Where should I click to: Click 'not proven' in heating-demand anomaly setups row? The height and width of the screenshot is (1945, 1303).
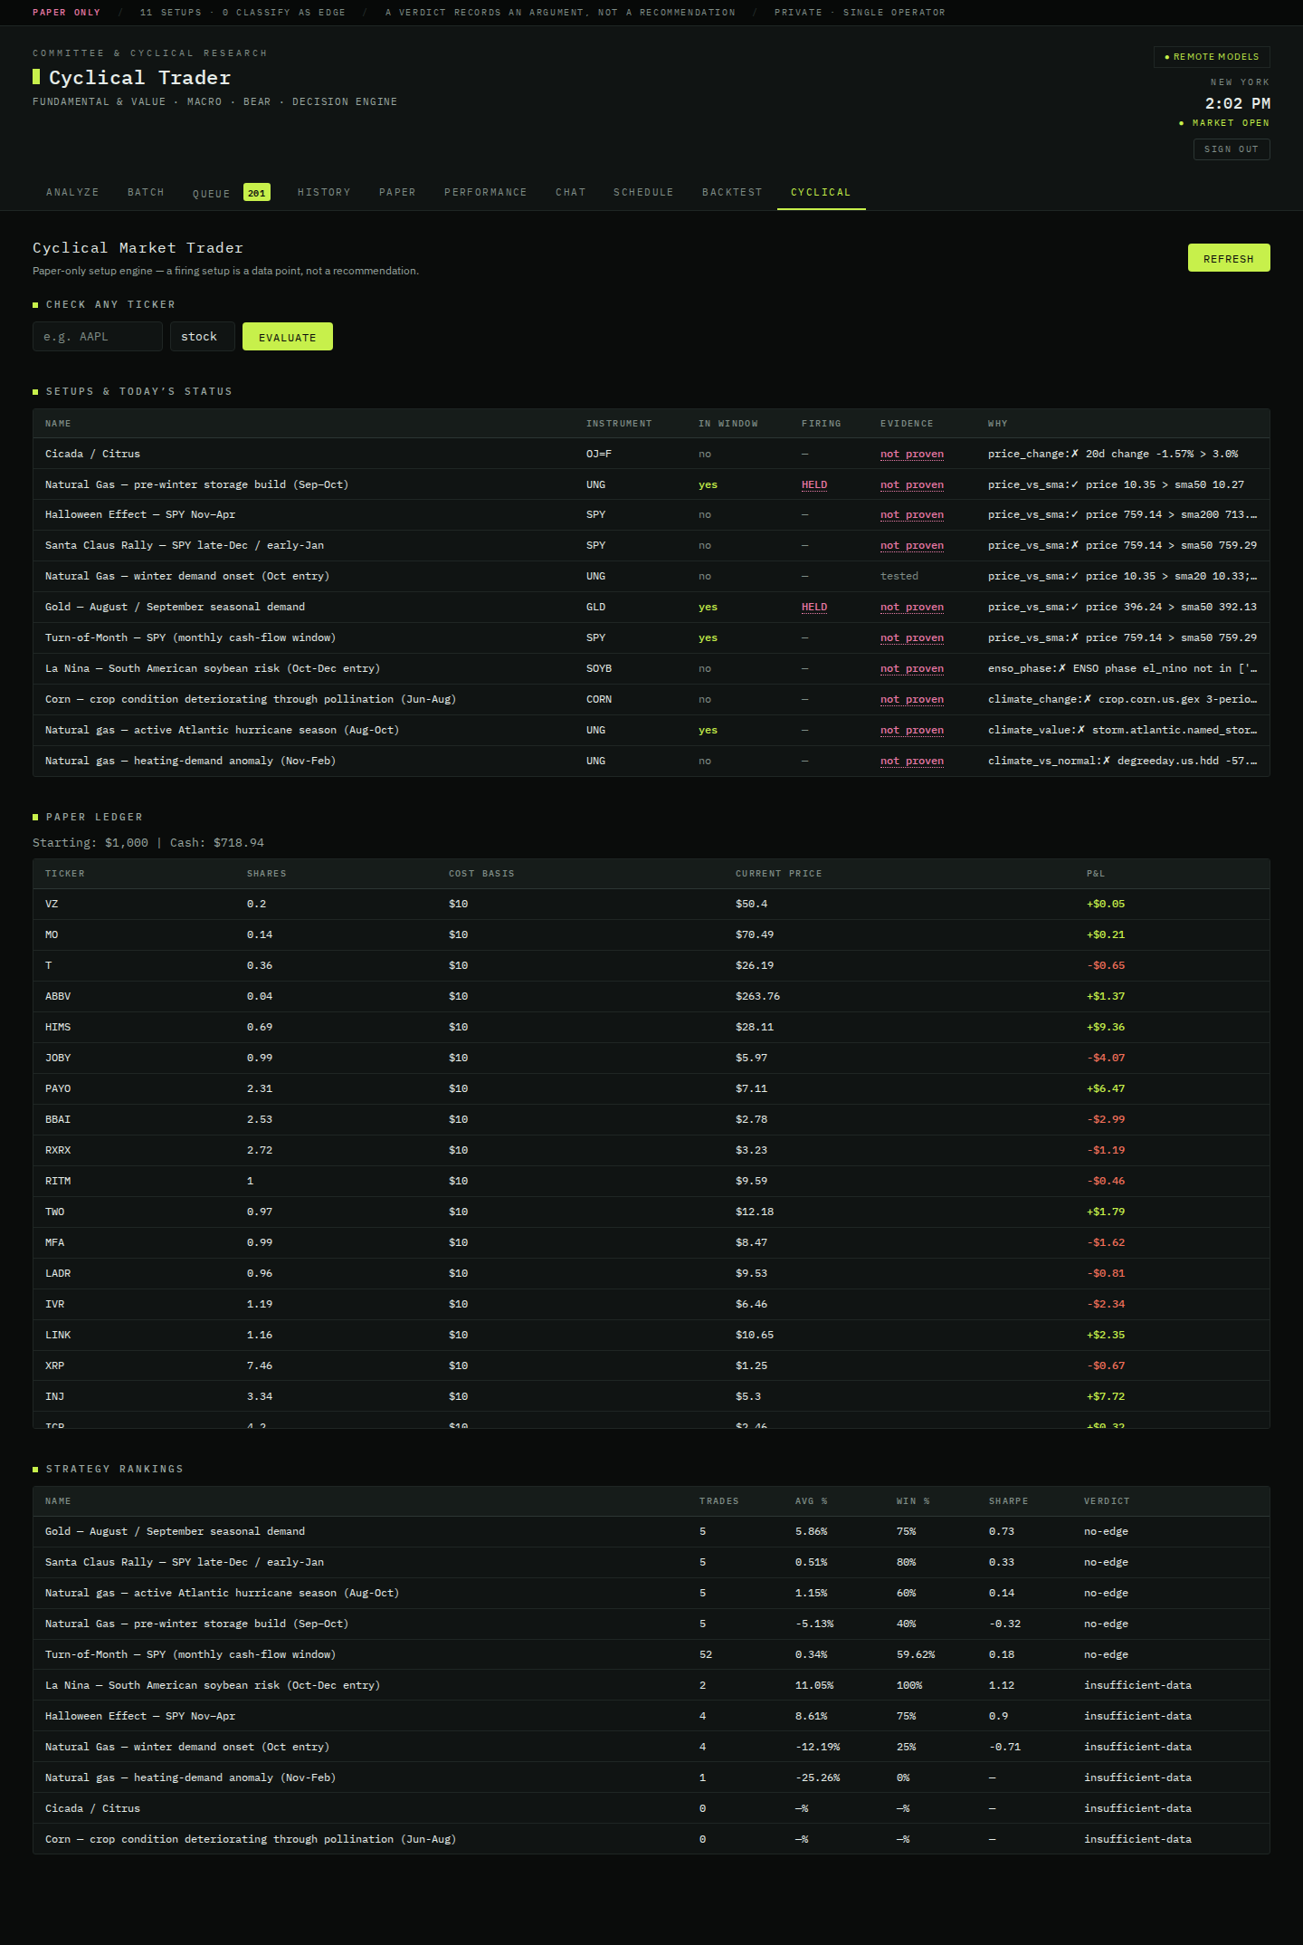912,761
